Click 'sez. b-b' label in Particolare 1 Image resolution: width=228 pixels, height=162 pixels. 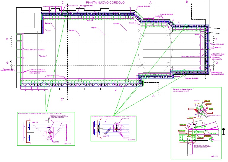[x=35, y=122]
